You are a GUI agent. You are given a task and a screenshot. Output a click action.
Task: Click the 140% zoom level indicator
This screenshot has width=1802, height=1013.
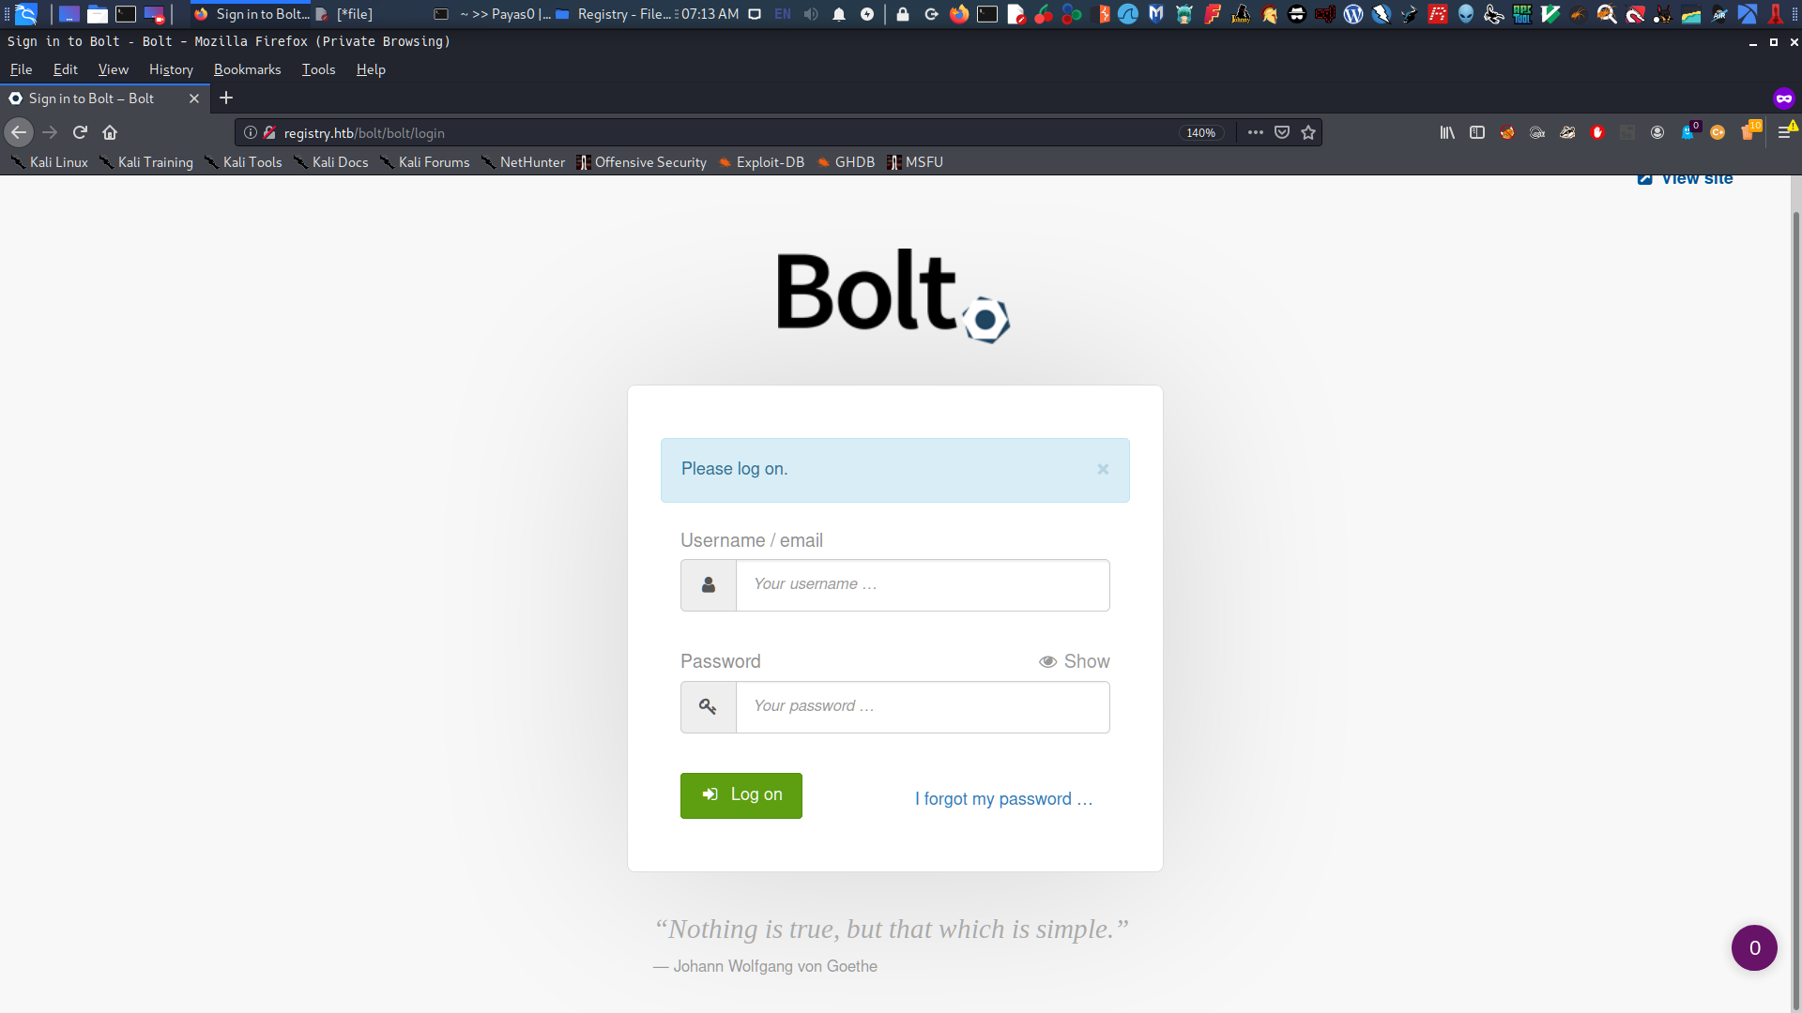[1201, 132]
